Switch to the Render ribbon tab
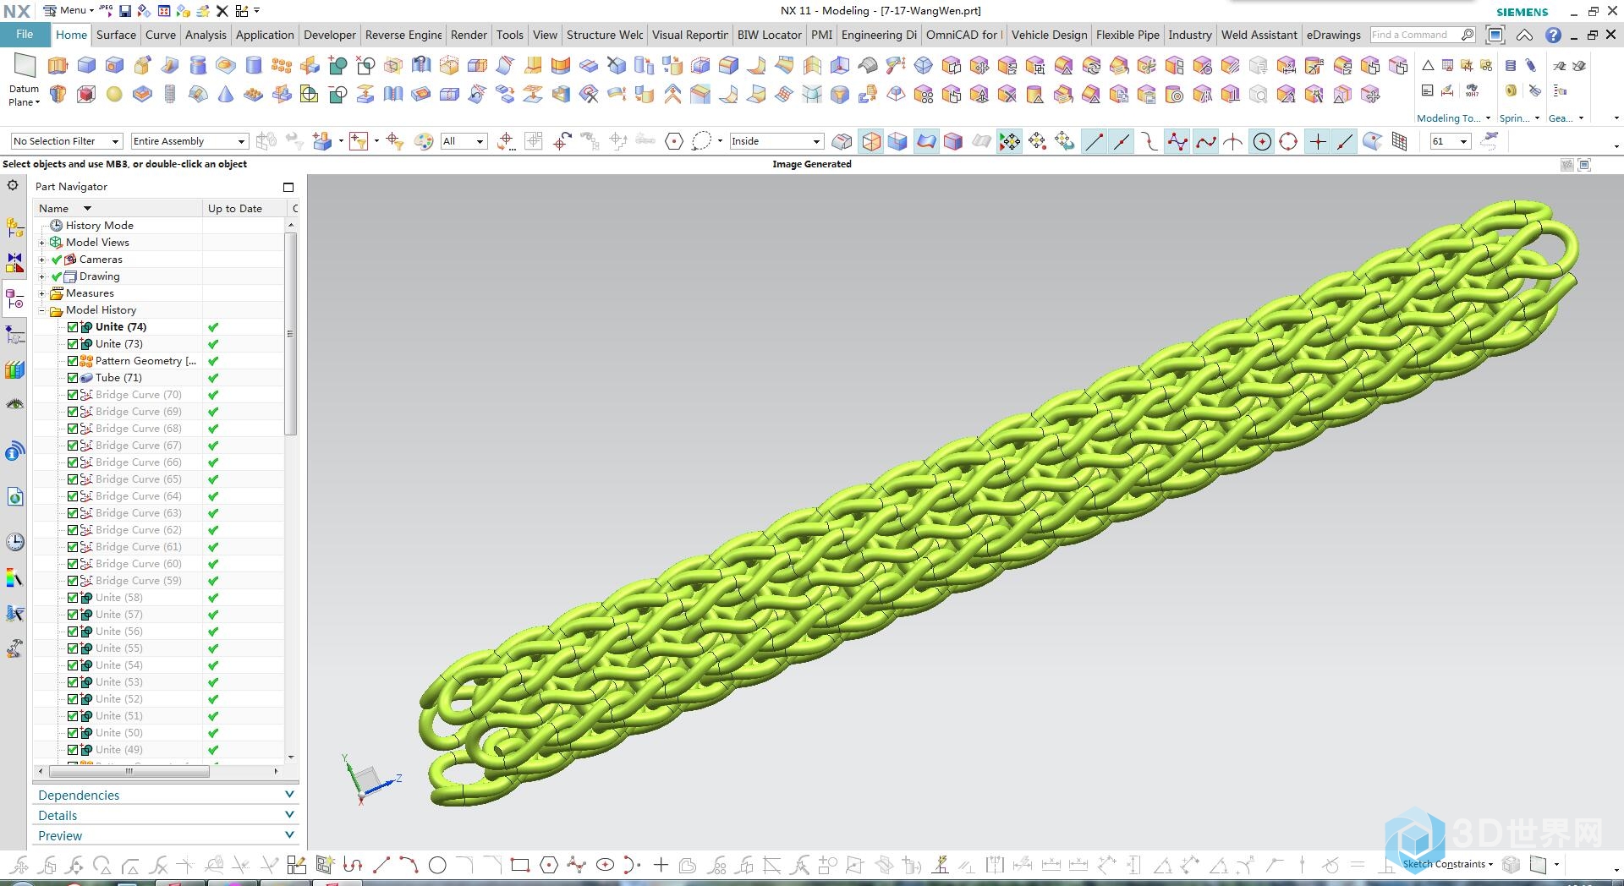The image size is (1624, 886). pyautogui.click(x=469, y=35)
